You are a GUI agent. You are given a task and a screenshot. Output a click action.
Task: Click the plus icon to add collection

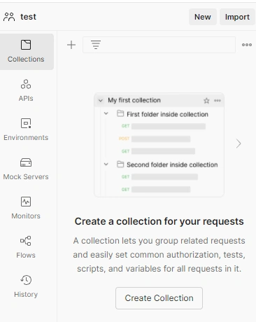point(71,45)
